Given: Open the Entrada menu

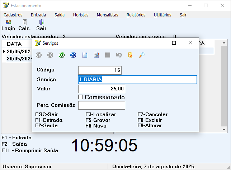Looking at the screenshot, I should [x=38, y=15].
